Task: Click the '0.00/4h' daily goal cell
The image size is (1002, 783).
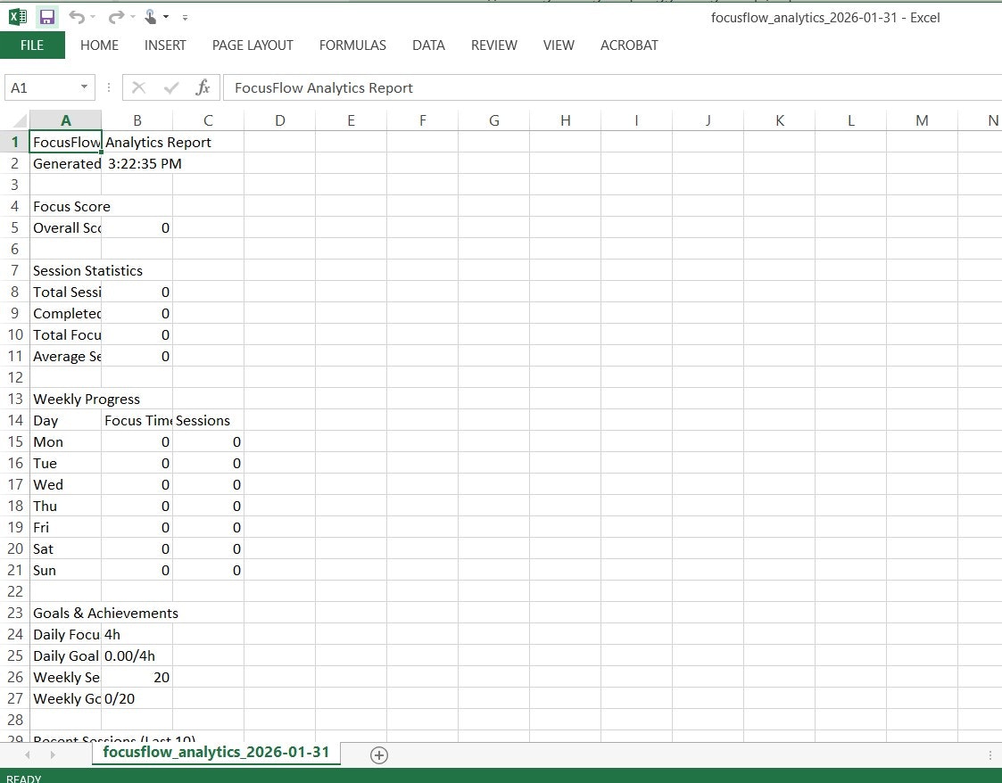Action: [x=137, y=655]
